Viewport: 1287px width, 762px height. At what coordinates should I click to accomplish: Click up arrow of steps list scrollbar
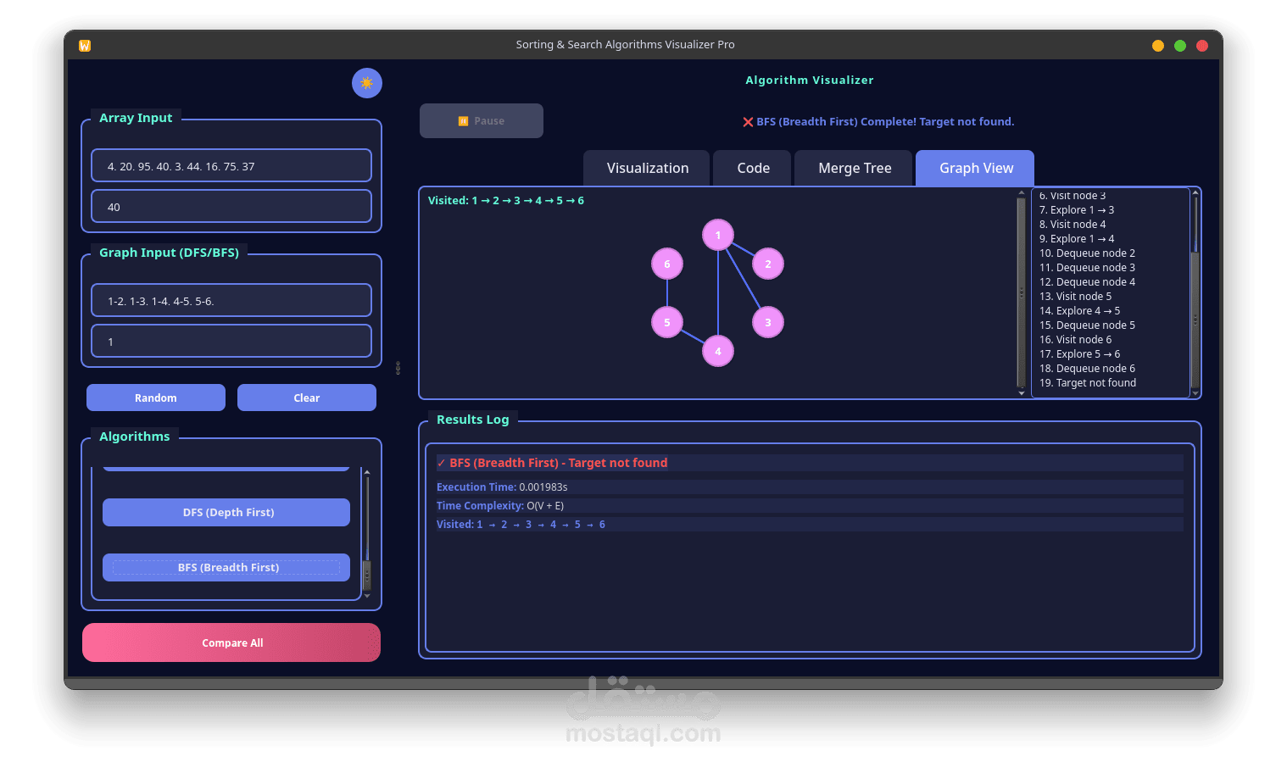(1195, 192)
